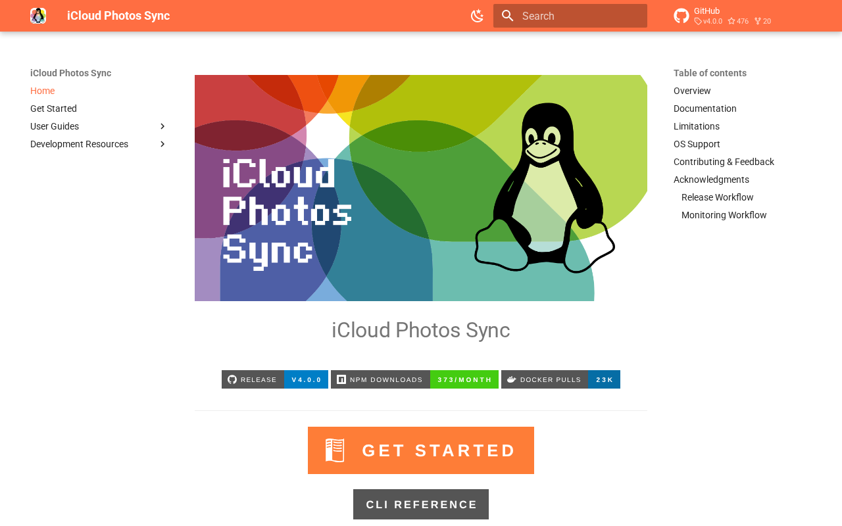This screenshot has width=842, height=526.
Task: Open the NPM Downloads badge
Action: coord(414,379)
